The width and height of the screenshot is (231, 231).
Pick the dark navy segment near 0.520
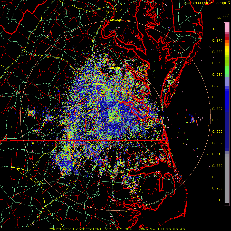227,131
